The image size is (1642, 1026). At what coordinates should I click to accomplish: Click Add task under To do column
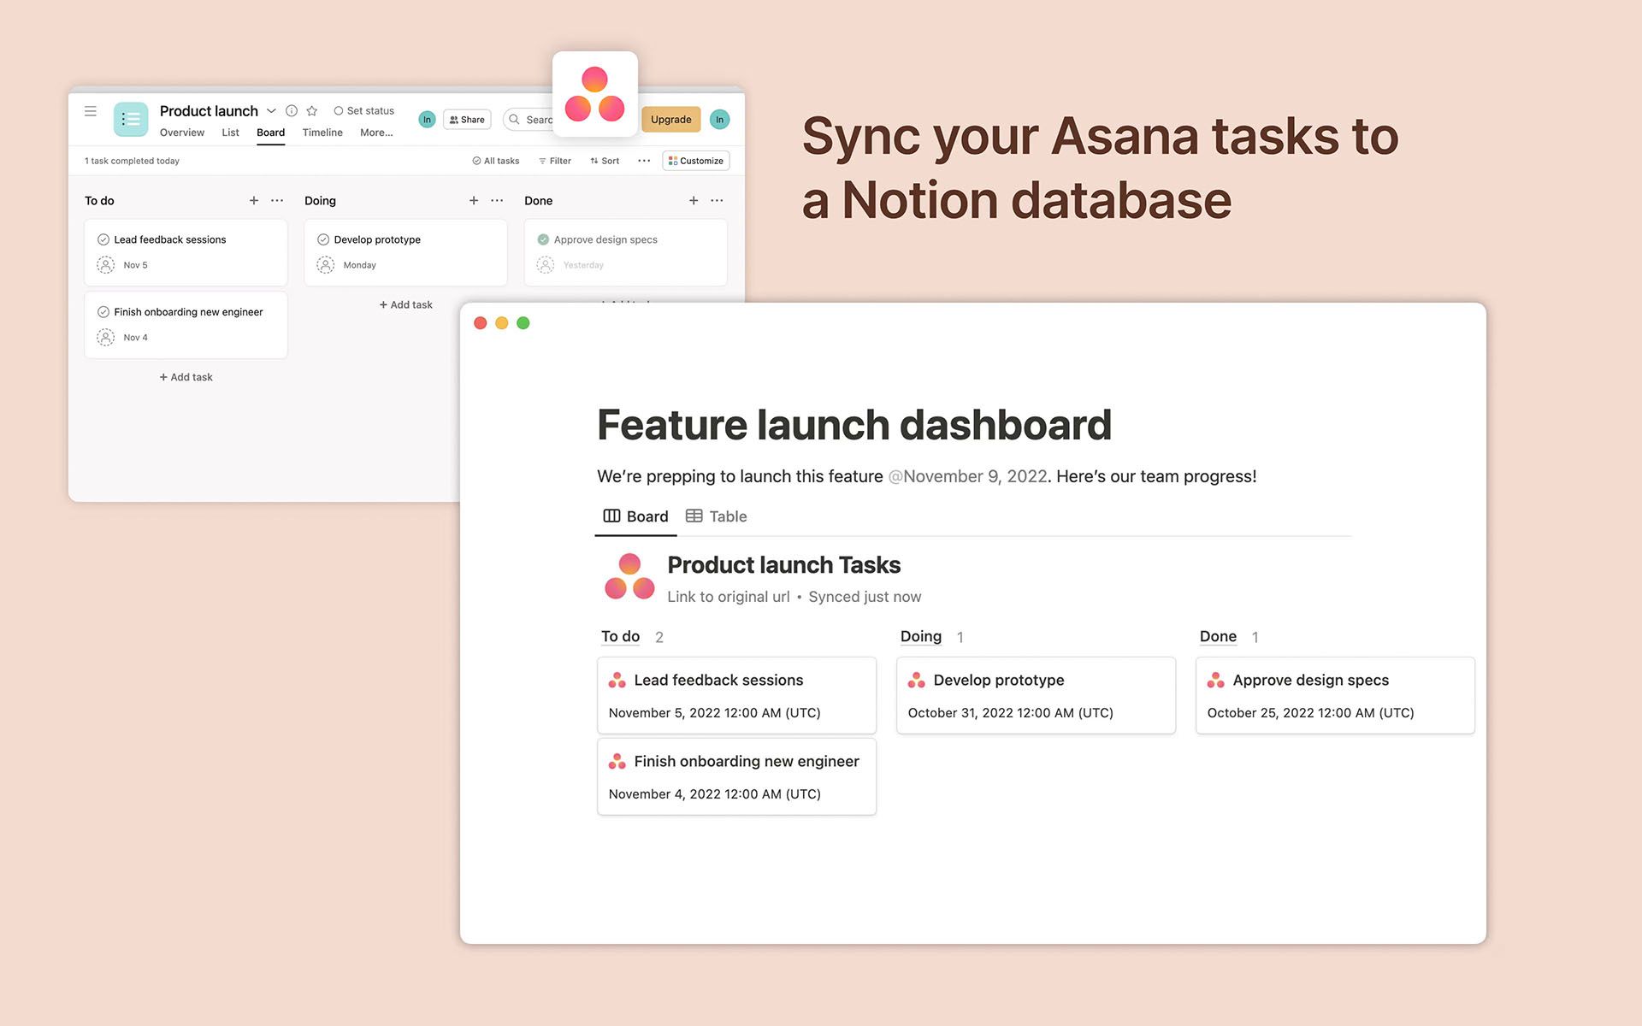coord(186,377)
